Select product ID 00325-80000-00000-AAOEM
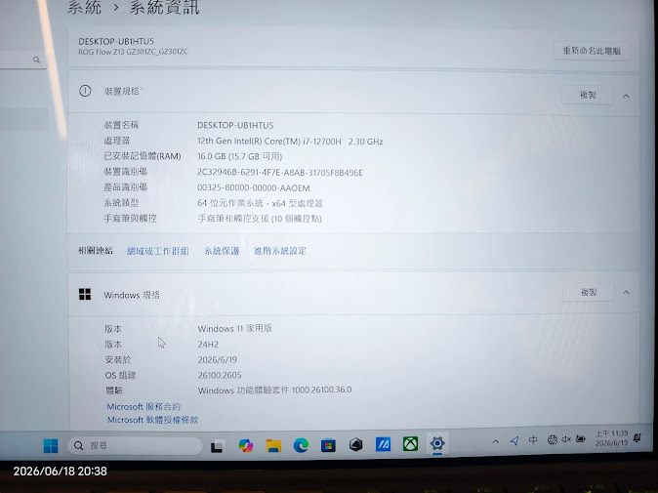 254,188
